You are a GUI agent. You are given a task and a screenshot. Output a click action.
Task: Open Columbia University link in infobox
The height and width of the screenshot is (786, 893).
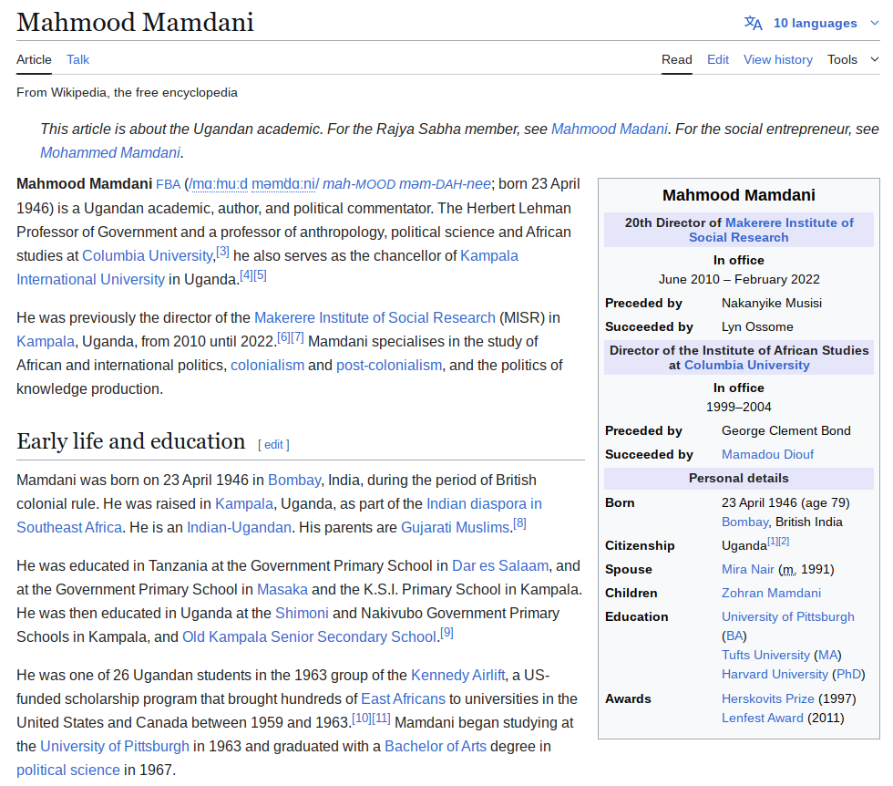pyautogui.click(x=746, y=366)
